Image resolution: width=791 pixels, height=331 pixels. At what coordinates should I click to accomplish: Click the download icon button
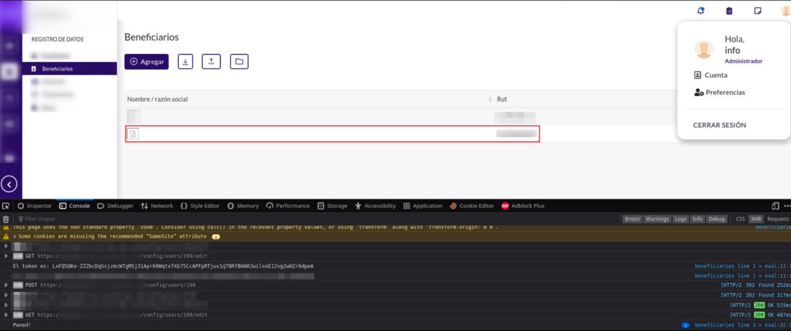(185, 62)
